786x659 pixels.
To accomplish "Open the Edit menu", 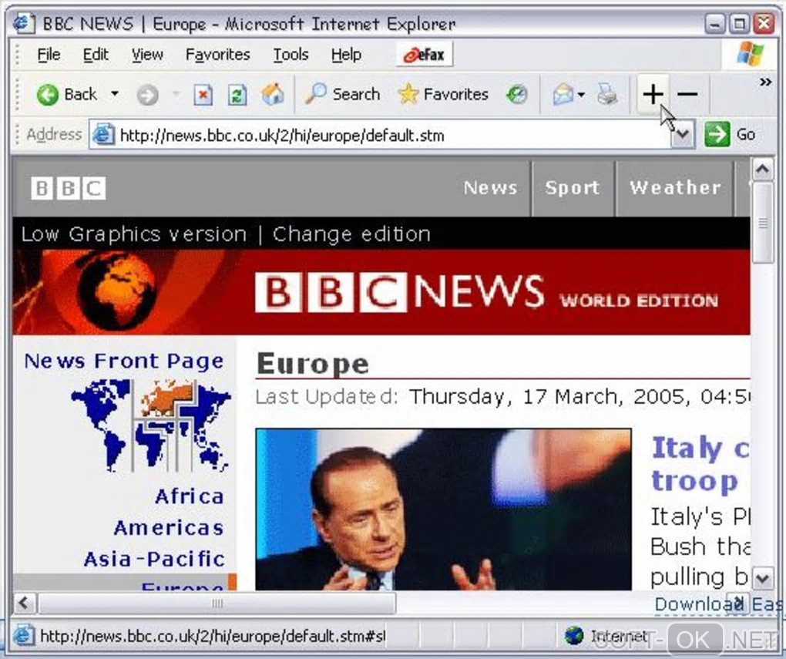I will click(96, 54).
